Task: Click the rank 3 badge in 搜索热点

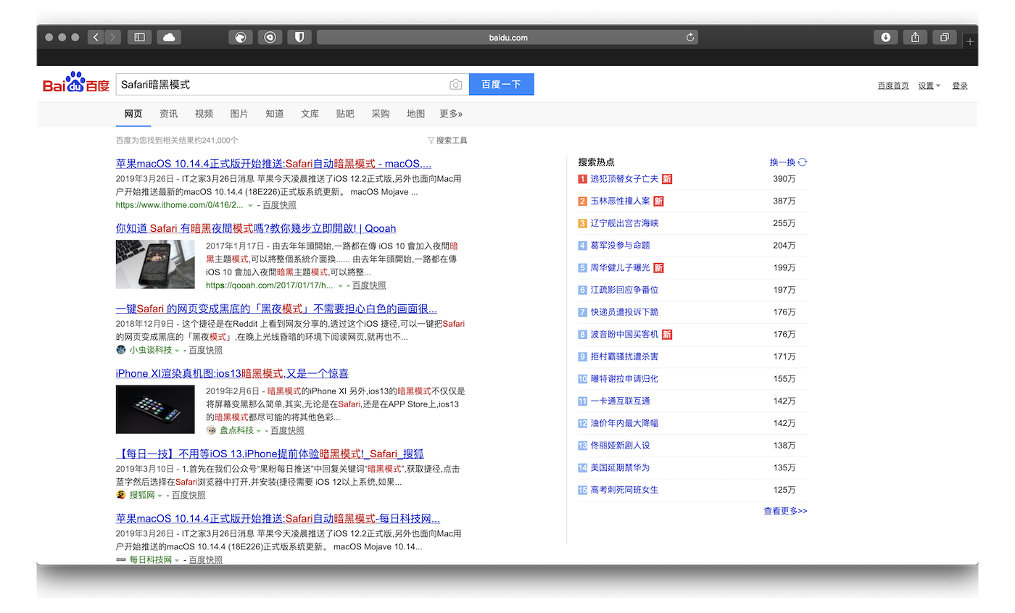Action: click(x=582, y=223)
